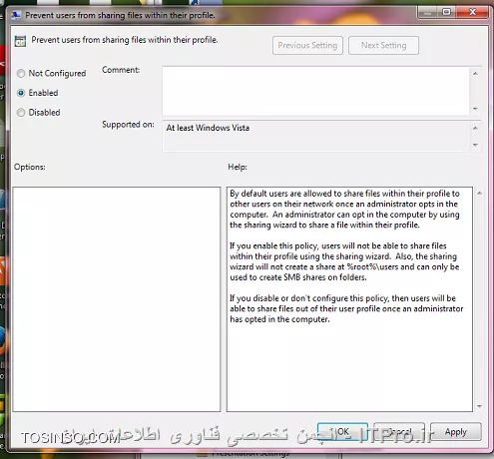494x459 pixels.
Task: Click Help pane scroll down arrow
Action: coord(479,406)
